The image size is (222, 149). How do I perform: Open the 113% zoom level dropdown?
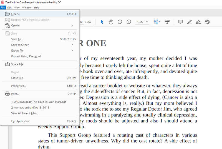pos(142,22)
